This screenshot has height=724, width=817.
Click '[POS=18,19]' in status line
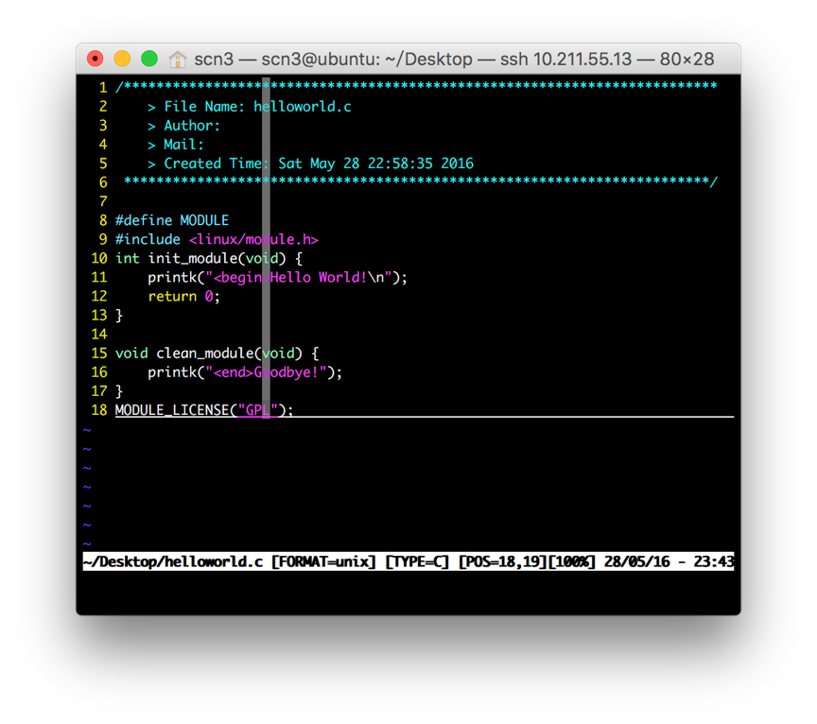[503, 562]
